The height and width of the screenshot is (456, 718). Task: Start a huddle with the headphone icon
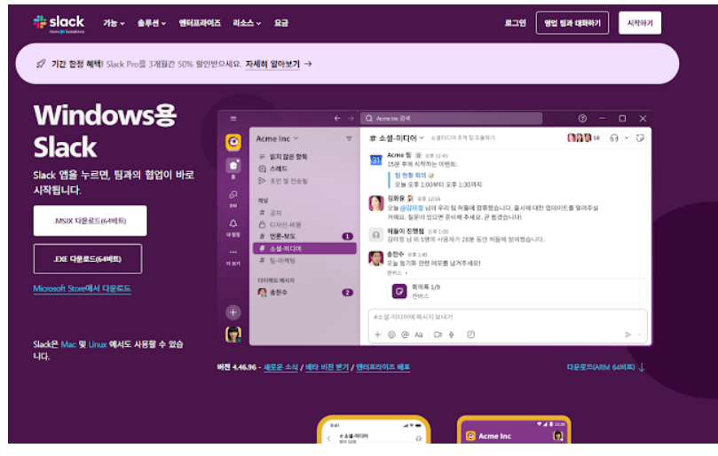click(x=614, y=138)
